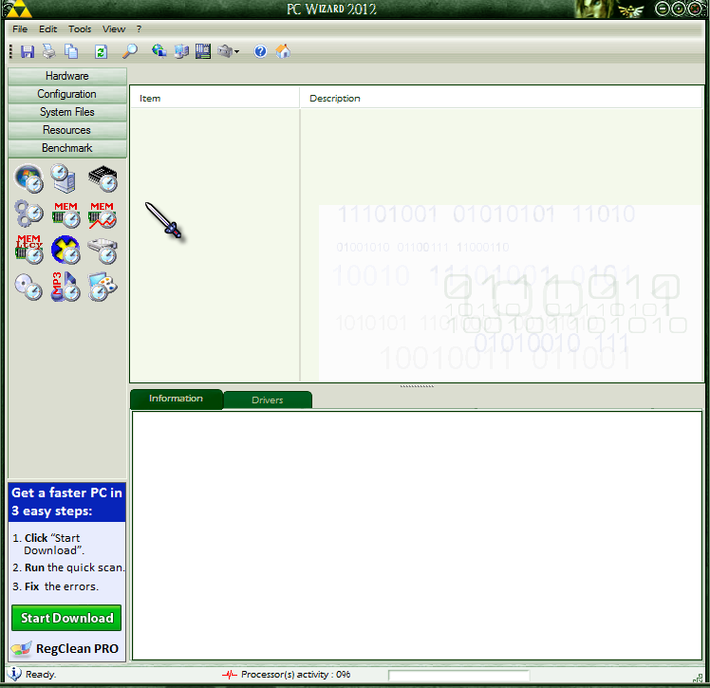710x688 pixels.
Task: Run the MEM memory benchmark icon
Action: (x=66, y=214)
